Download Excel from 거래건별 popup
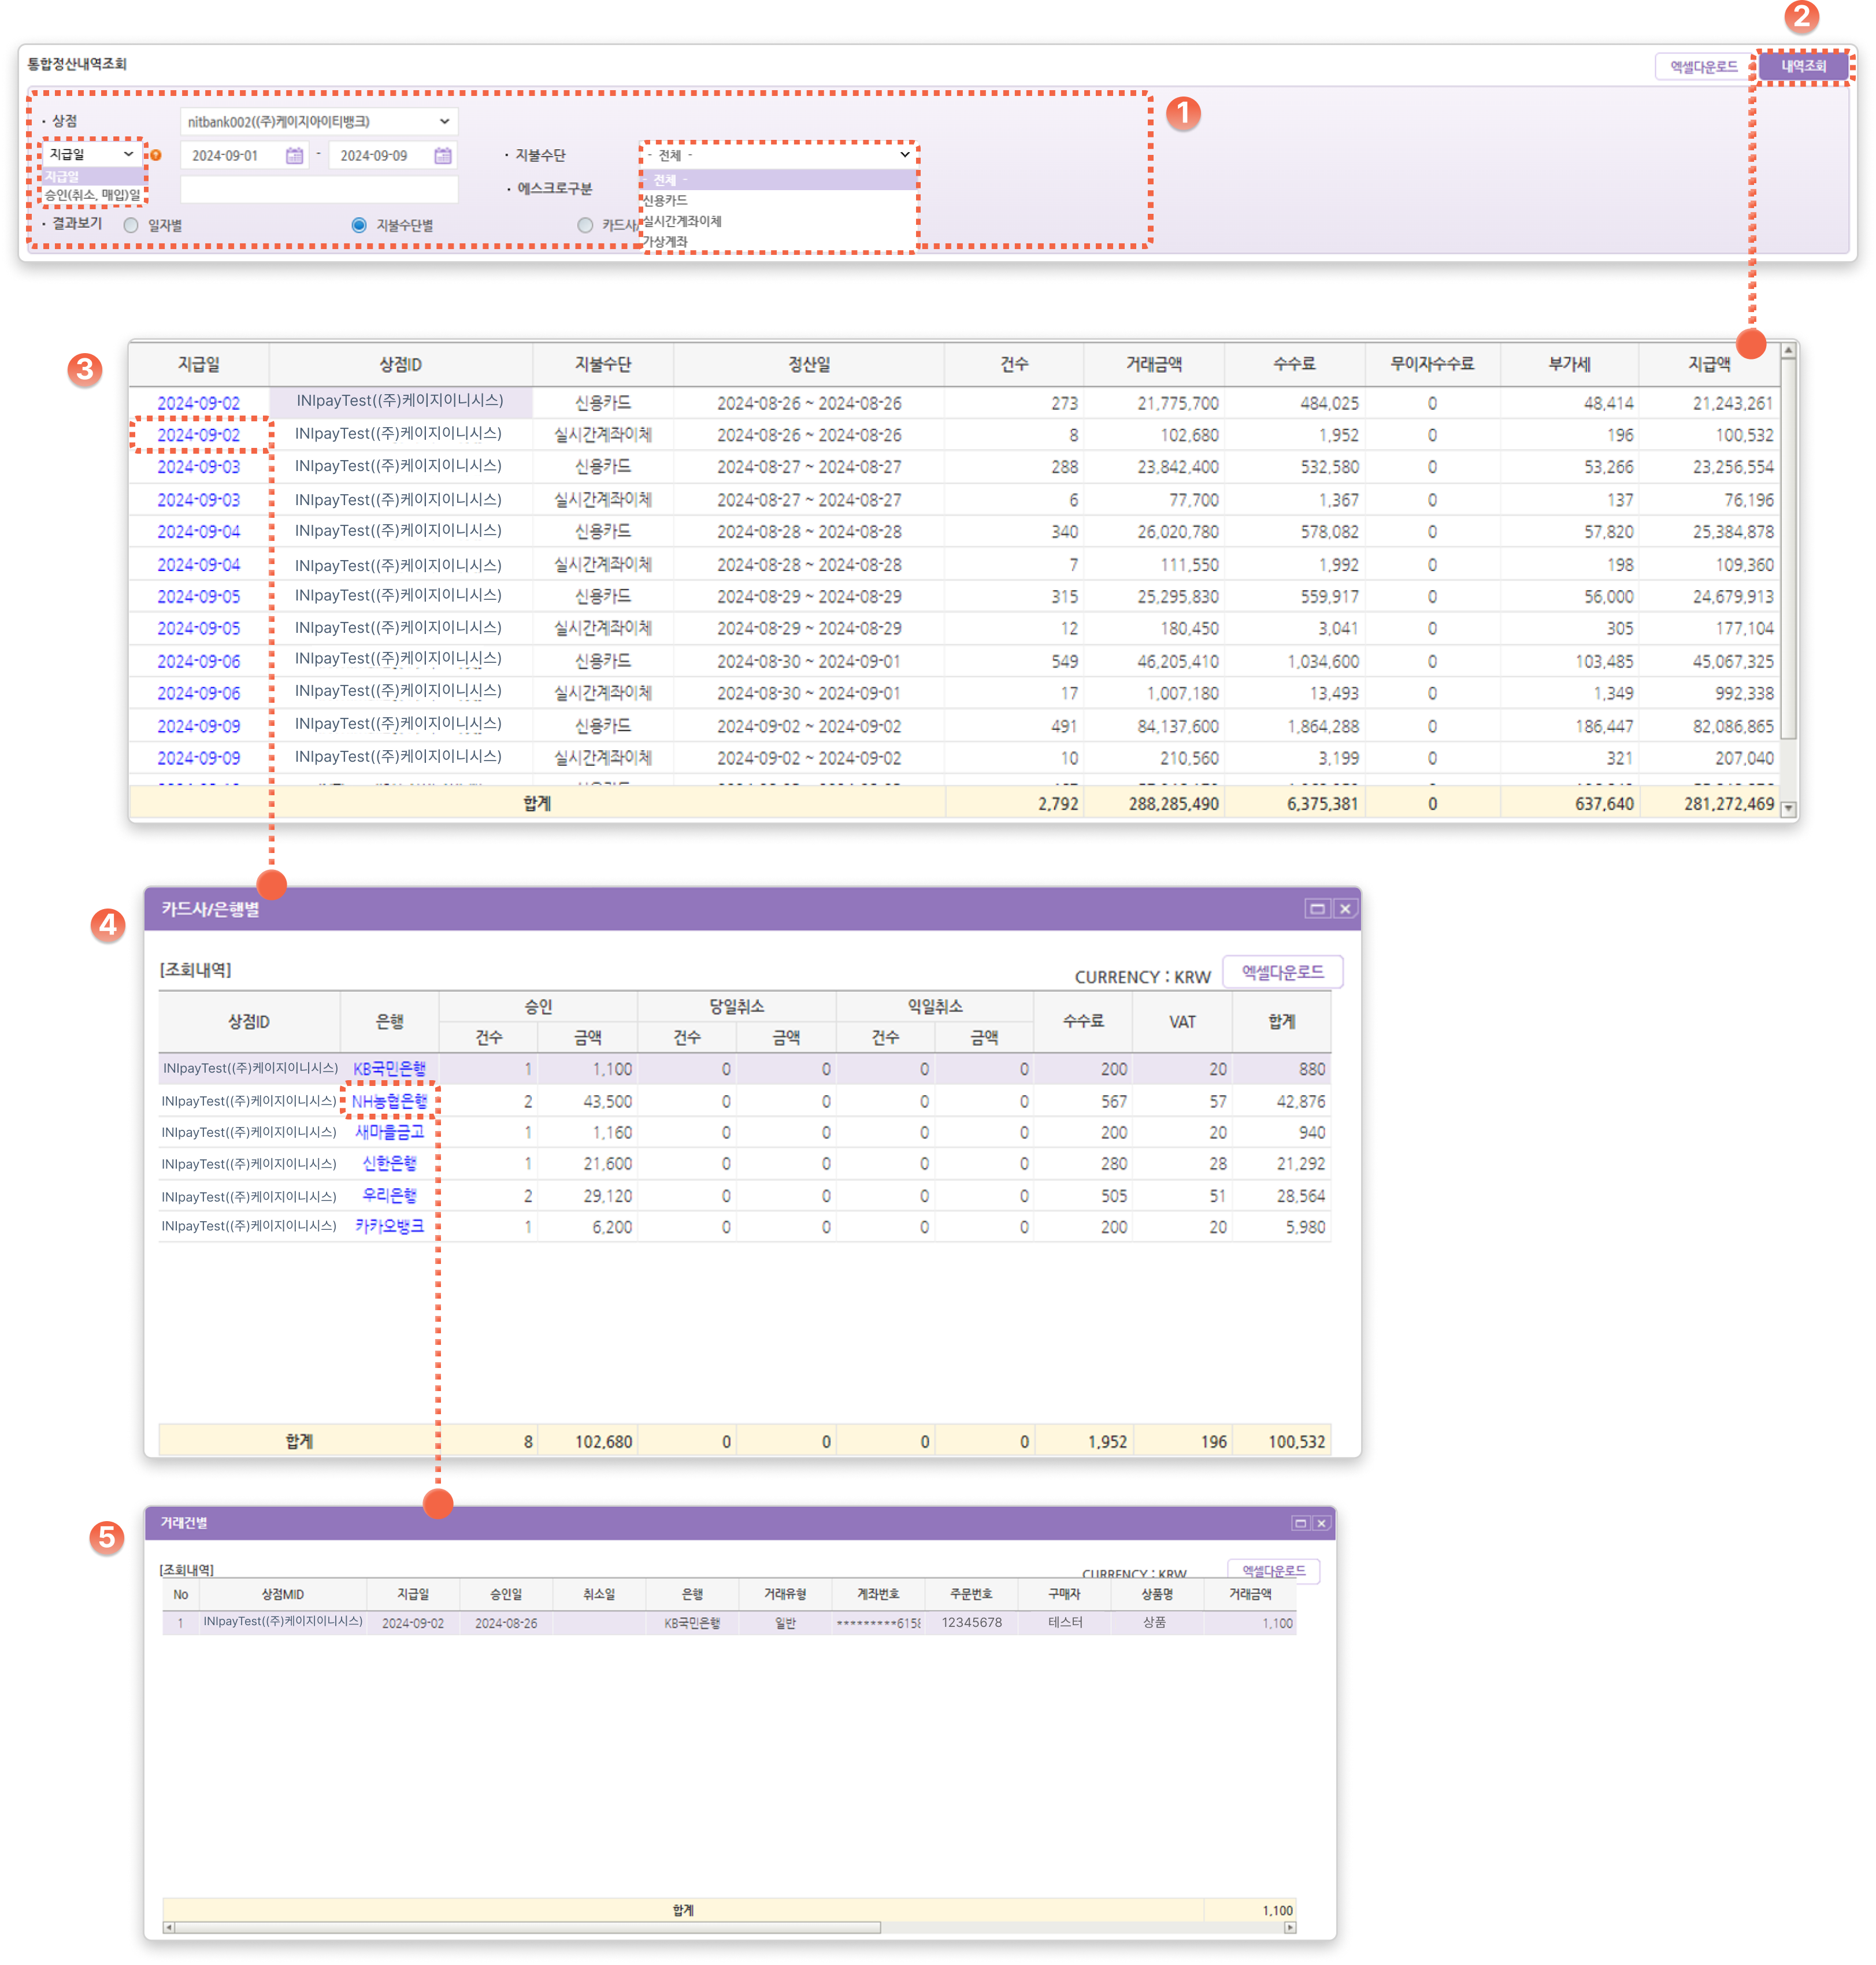This screenshot has width=1876, height=1965. (x=1274, y=1571)
